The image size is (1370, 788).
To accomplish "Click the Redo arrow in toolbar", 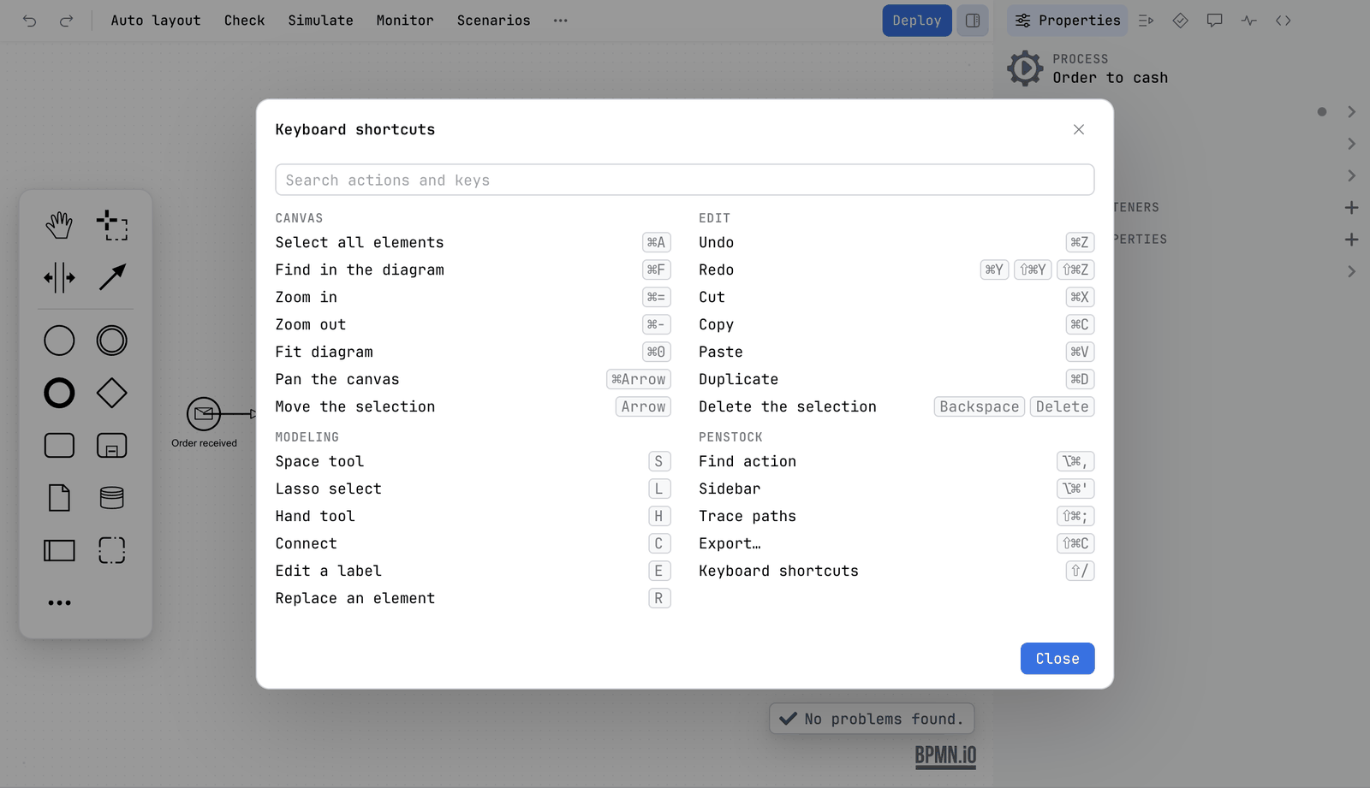I will coord(66,21).
